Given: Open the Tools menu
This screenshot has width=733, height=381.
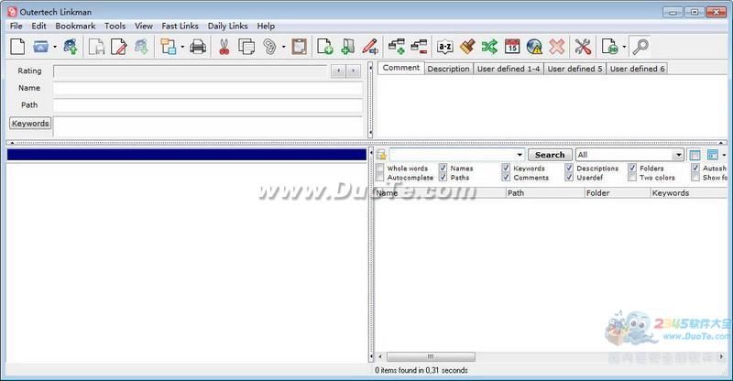Looking at the screenshot, I should point(115,26).
